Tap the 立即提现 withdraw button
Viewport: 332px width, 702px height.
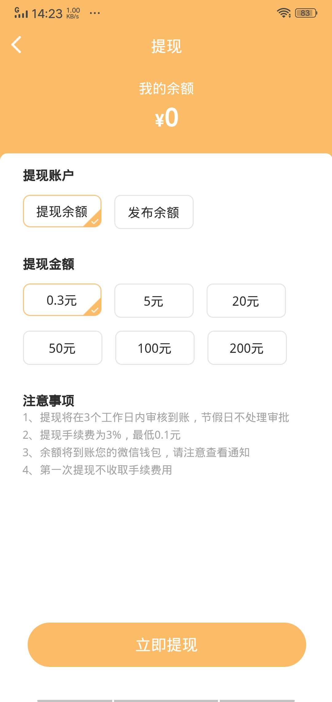point(166,646)
